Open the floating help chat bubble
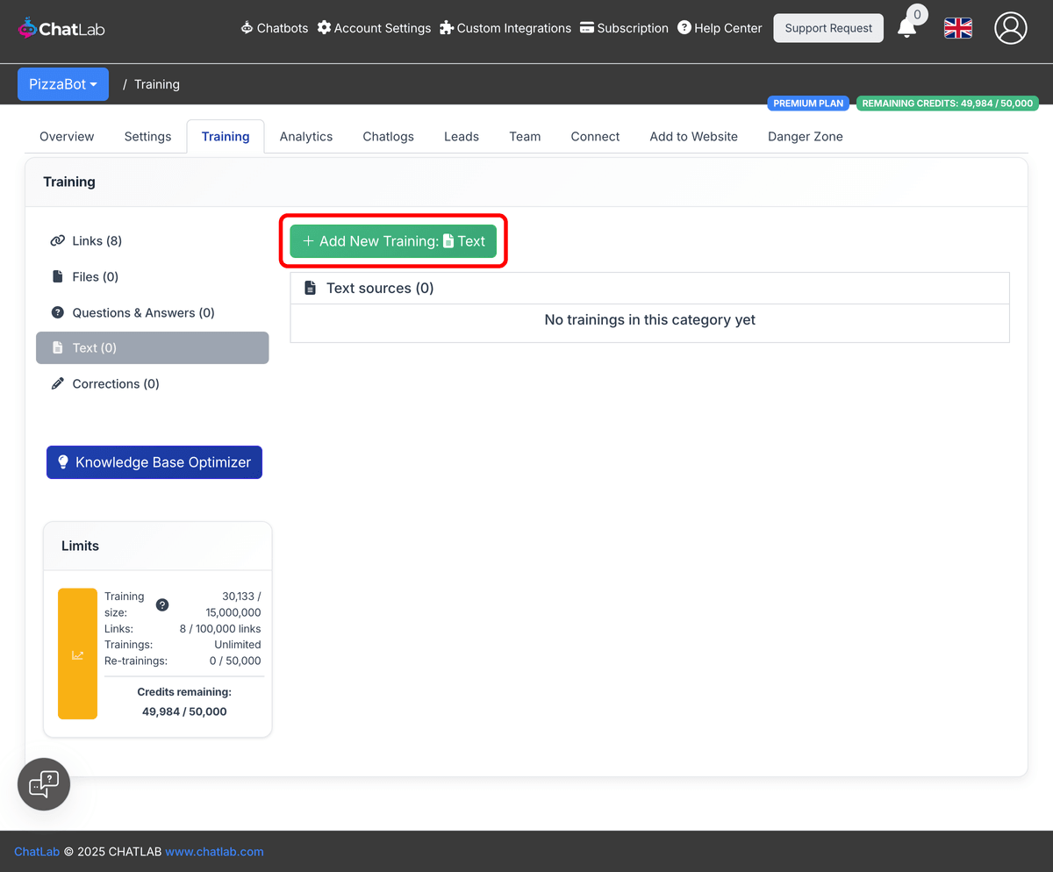Screen dimensions: 1053x872 (44, 783)
